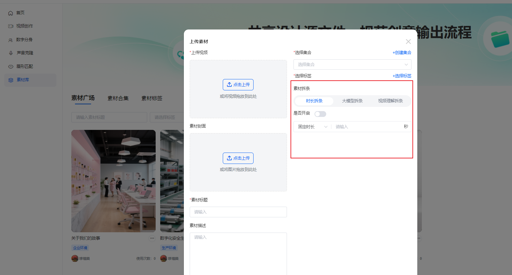Click the home icon in sidebar
Image resolution: width=512 pixels, height=275 pixels.
11,13
